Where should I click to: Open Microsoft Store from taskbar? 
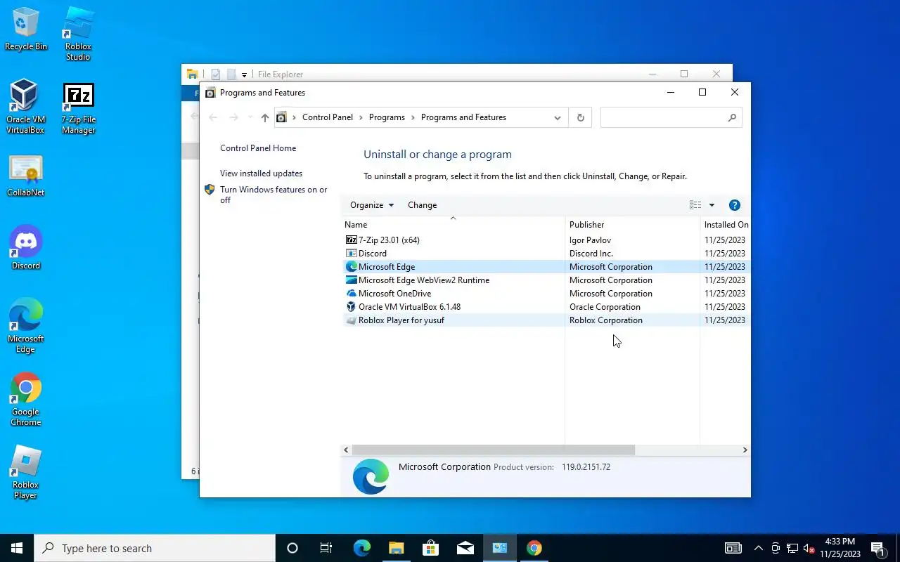(x=430, y=548)
